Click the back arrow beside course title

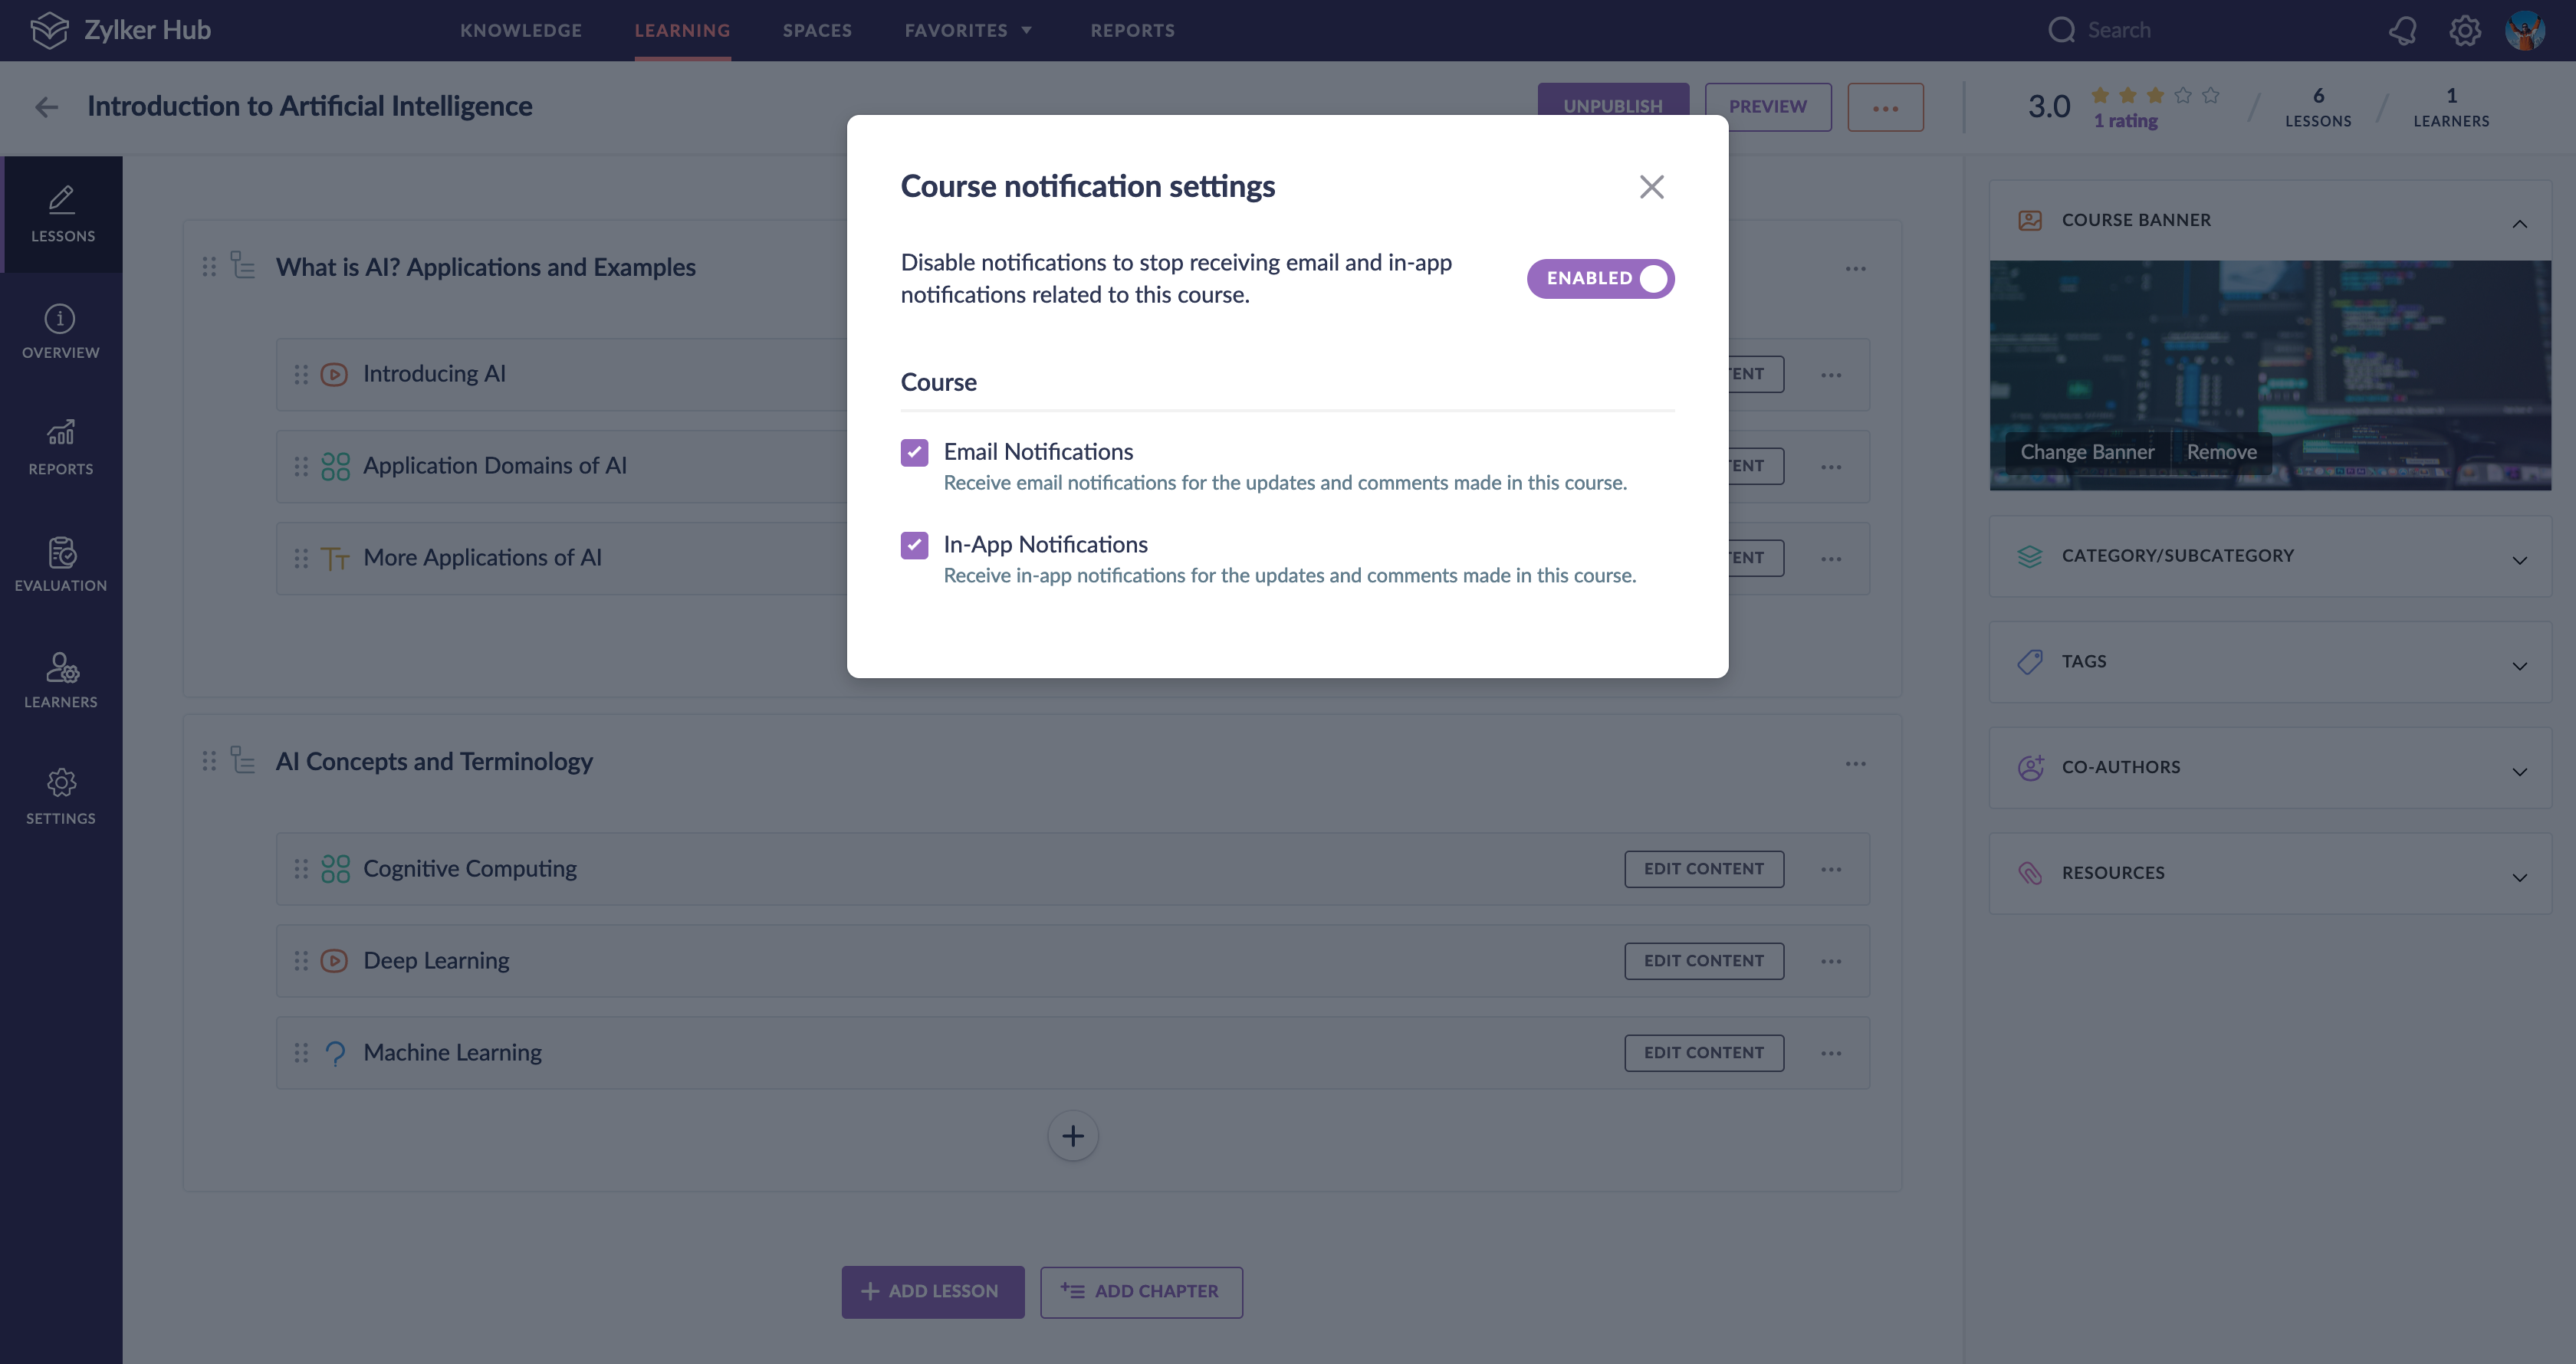coord(46,107)
